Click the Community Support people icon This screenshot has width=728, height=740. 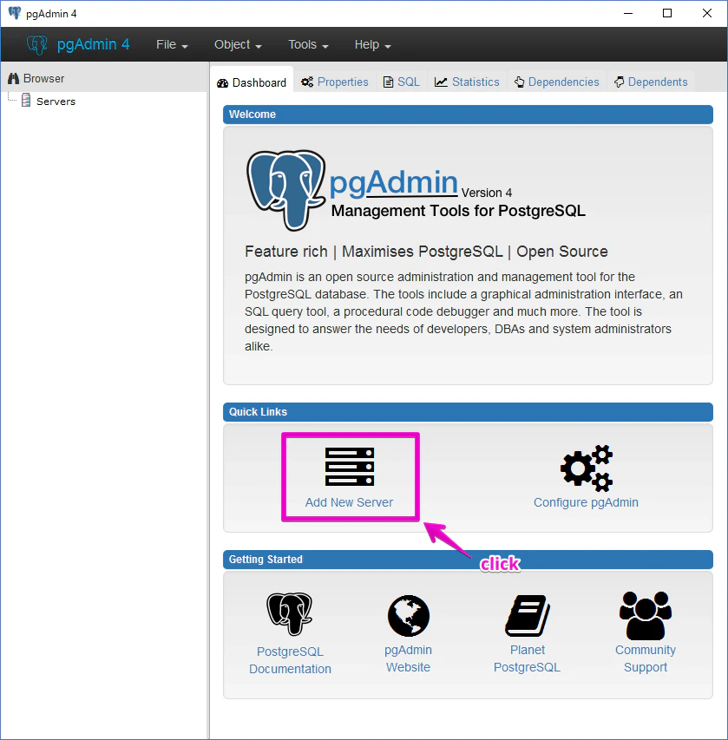point(646,615)
